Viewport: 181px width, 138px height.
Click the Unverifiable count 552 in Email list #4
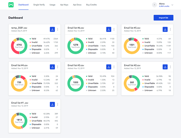pyautogui.click(x=56, y=83)
